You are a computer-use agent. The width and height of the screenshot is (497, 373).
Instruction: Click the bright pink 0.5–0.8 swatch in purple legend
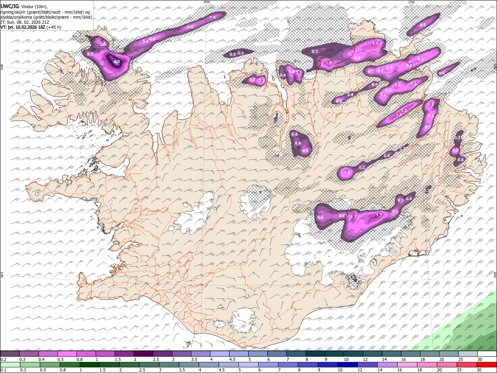(x=67, y=354)
